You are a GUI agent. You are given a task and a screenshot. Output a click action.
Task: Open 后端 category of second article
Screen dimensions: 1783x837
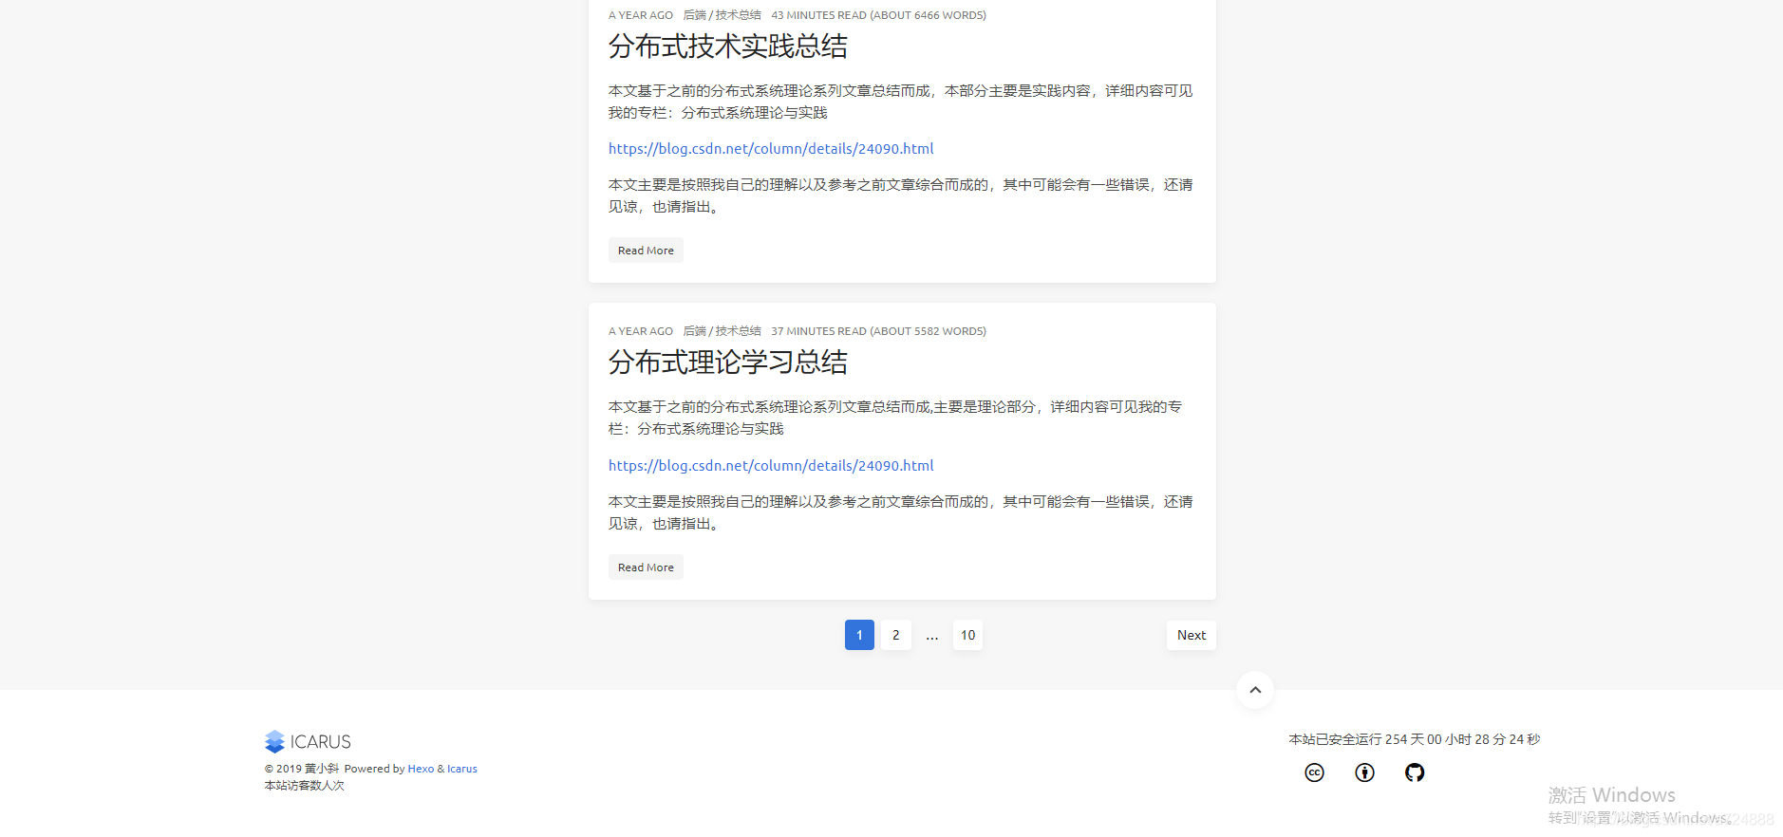694,331
